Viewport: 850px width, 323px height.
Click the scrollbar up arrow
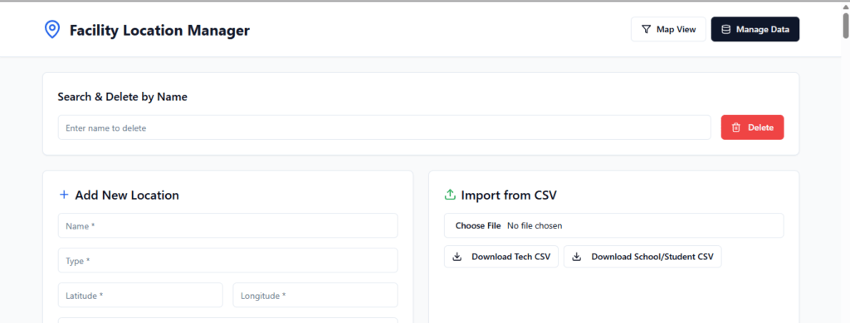tap(846, 6)
